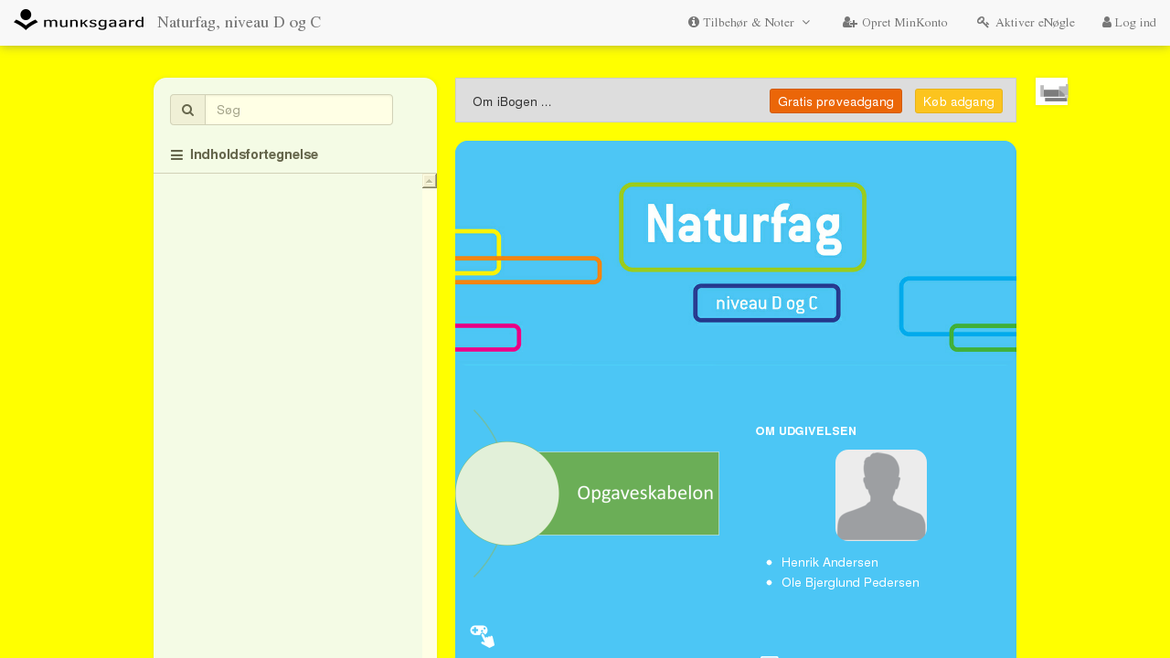Click the Aktiver eNøgle link
This screenshot has width=1170, height=658.
1026,22
